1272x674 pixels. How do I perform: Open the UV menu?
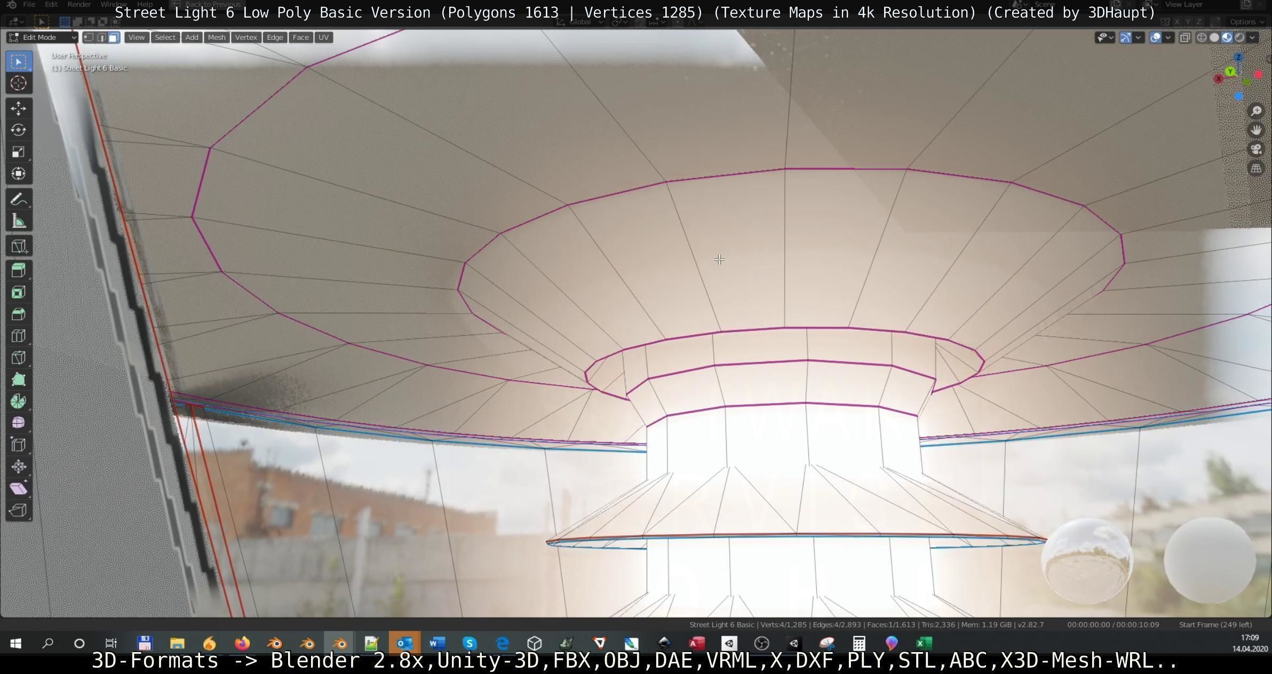323,37
